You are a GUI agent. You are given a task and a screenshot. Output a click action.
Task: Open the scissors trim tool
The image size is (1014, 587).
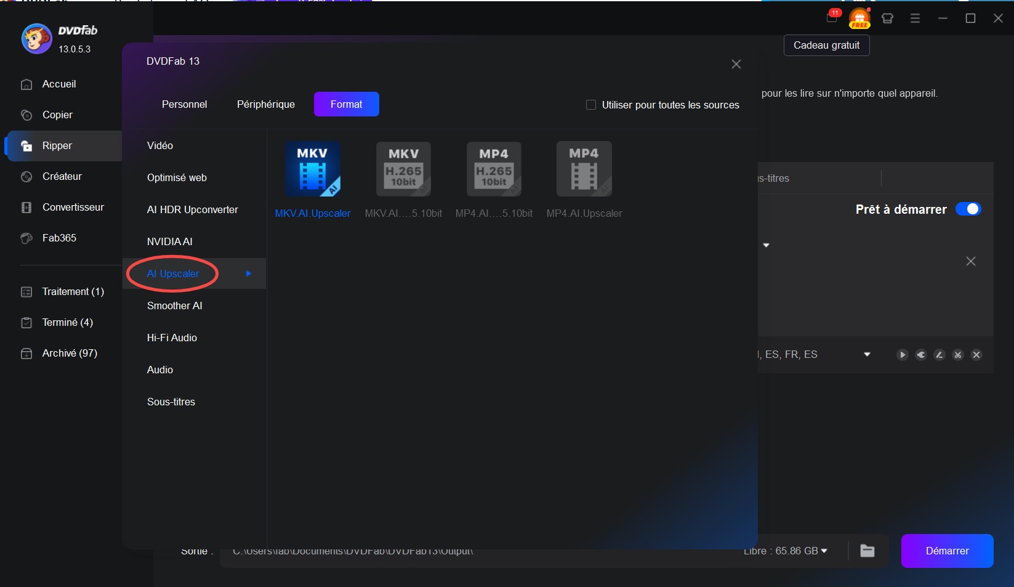click(x=958, y=355)
